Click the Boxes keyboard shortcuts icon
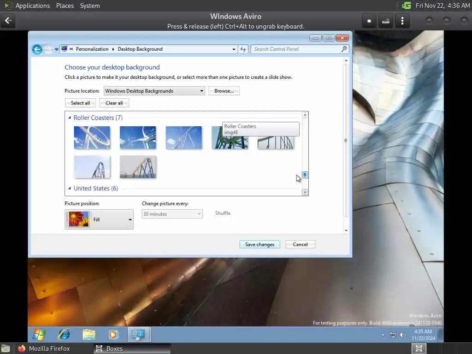472x354 pixels. [386, 21]
